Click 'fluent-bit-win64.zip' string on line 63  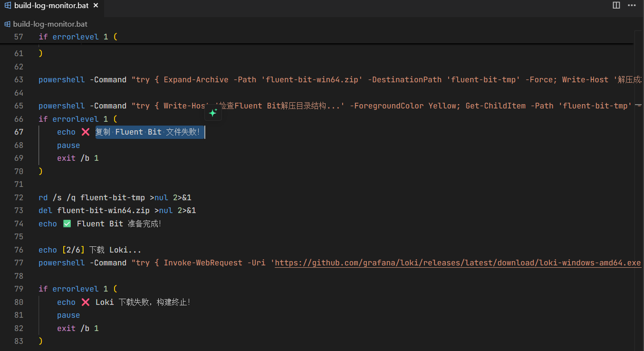point(312,80)
